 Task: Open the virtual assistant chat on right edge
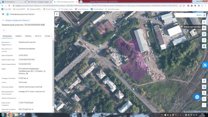(x=205, y=65)
